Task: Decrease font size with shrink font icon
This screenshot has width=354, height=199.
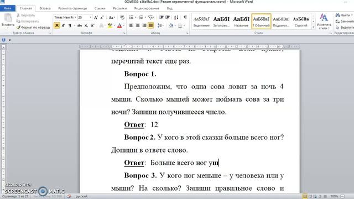Action: (102, 17)
